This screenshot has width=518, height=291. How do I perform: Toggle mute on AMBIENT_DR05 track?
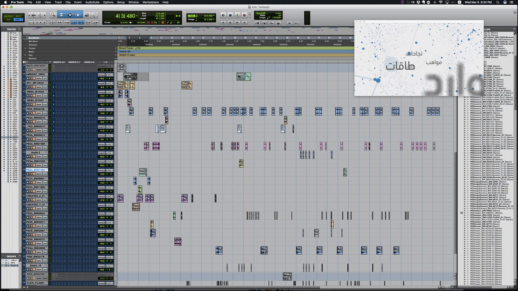click(x=33, y=78)
